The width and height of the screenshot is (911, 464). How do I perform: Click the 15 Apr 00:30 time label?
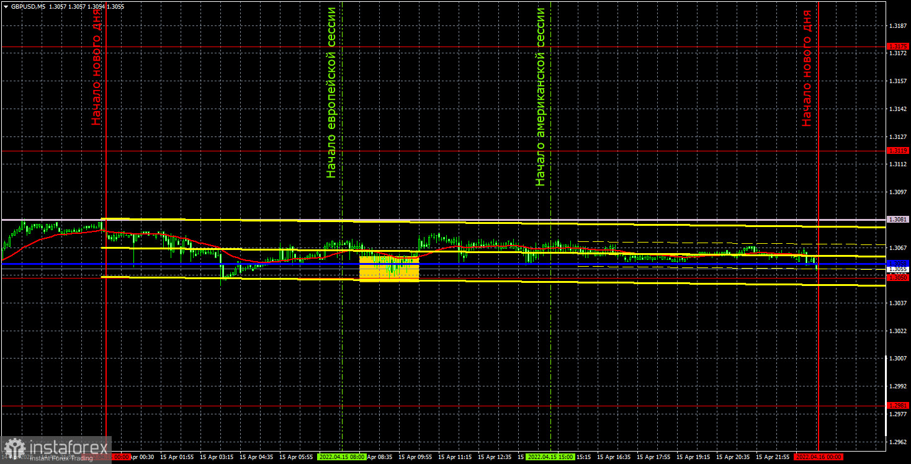coord(143,457)
